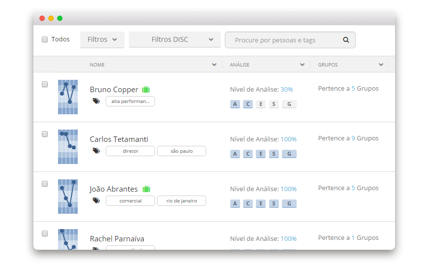
Task: Select Rachel Parnaíva's row checkbox
Action: pyautogui.click(x=45, y=233)
